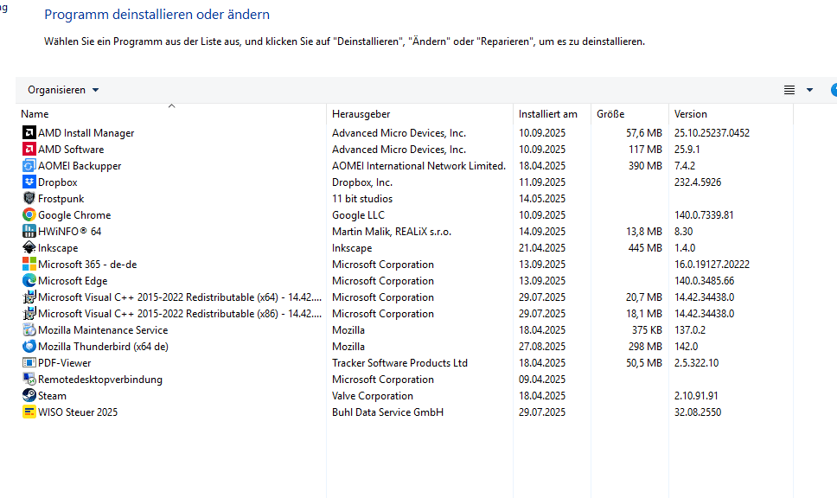Click the AMD Software icon
The width and height of the screenshot is (837, 498).
(29, 149)
